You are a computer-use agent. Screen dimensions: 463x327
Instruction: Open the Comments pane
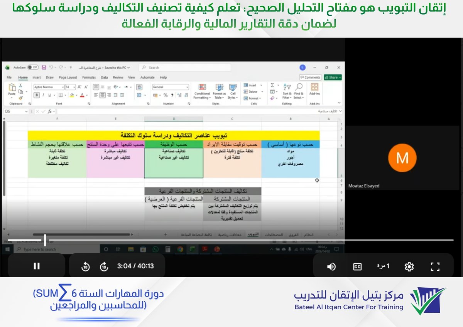coord(311,77)
